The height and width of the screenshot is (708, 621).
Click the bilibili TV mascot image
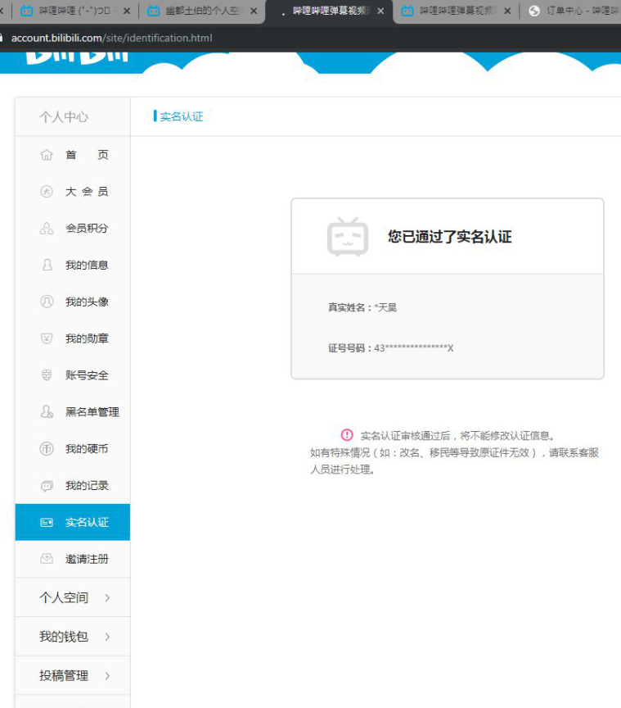(x=348, y=237)
